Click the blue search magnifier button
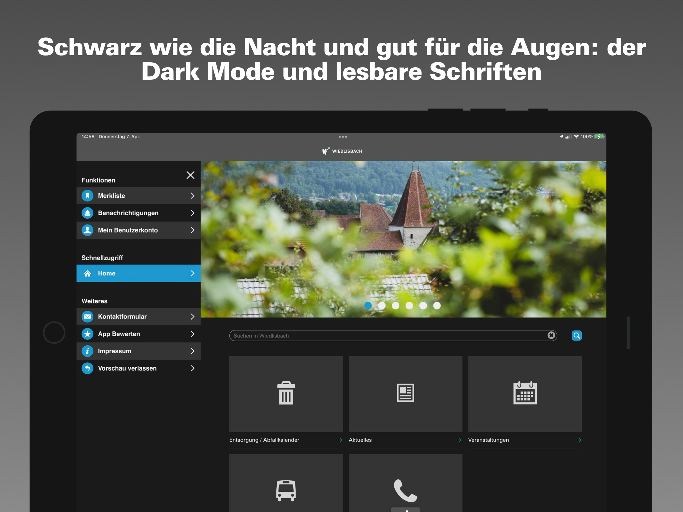The height and width of the screenshot is (512, 683). coord(576,335)
